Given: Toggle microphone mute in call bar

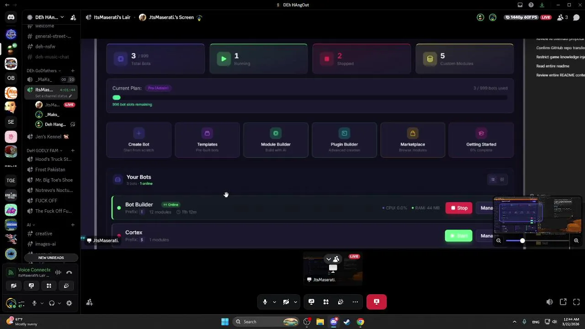Looking at the screenshot, I should tap(265, 302).
